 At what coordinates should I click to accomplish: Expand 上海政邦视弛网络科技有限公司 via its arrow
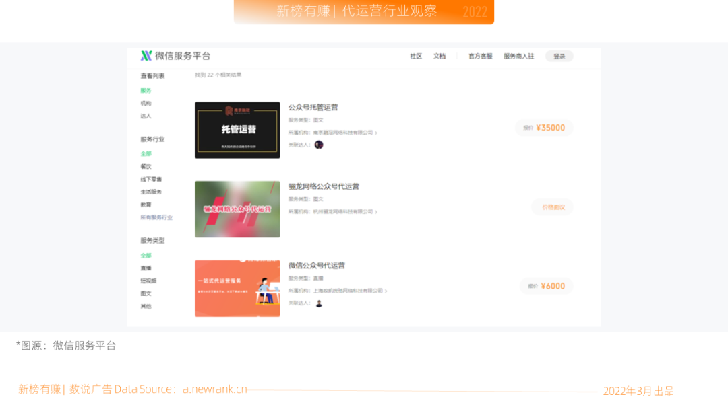coord(385,291)
